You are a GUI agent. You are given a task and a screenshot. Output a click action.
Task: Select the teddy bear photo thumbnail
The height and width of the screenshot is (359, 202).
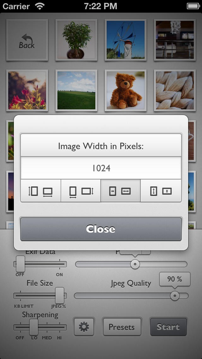pos(125,90)
